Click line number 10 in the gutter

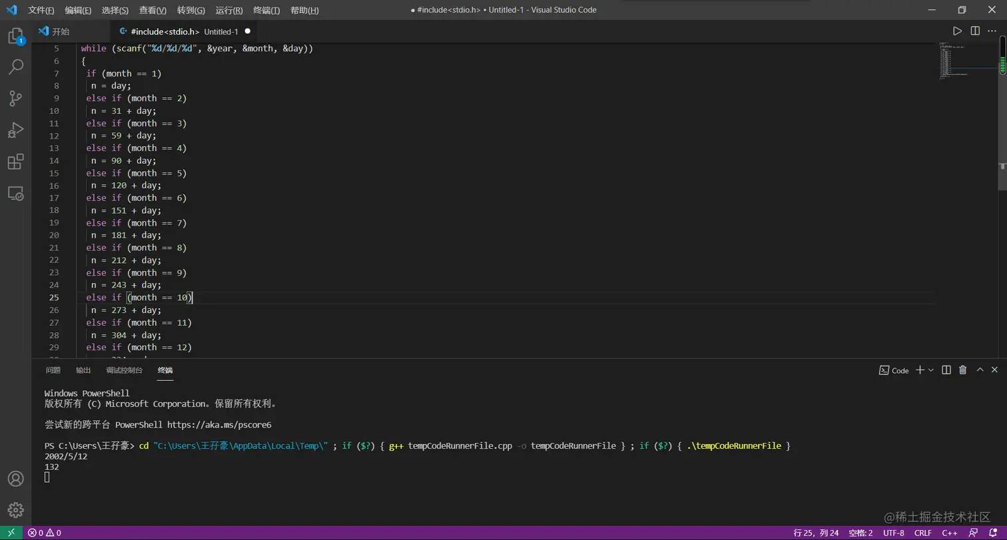[54, 111]
